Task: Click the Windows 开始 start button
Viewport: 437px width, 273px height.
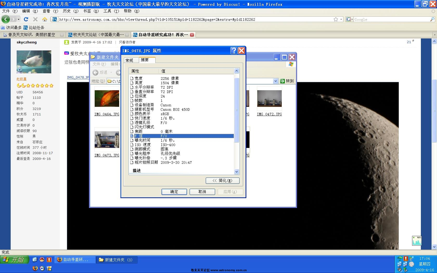Action: tap(14, 259)
